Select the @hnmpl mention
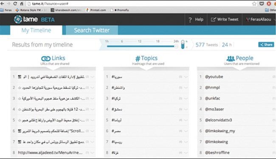 click(212, 88)
